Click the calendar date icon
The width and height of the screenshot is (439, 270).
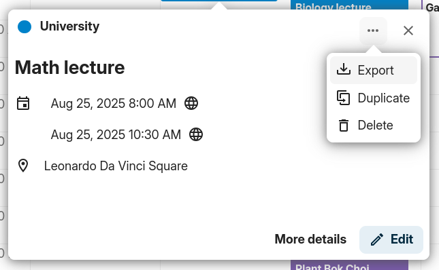pyautogui.click(x=23, y=103)
